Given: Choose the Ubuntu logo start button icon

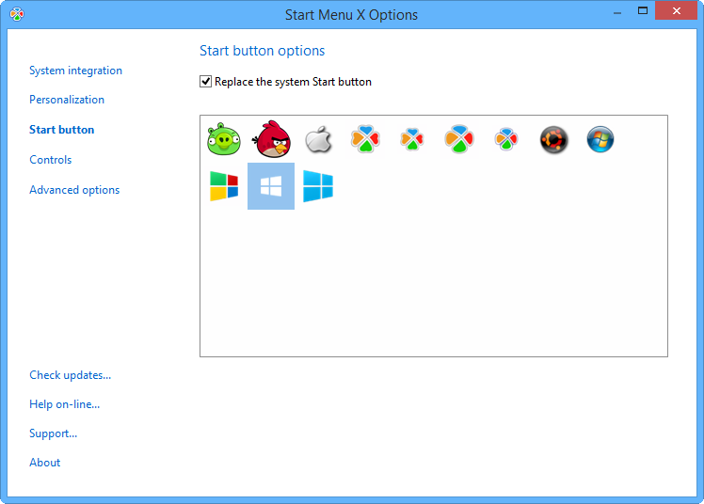Looking at the screenshot, I should [x=553, y=139].
